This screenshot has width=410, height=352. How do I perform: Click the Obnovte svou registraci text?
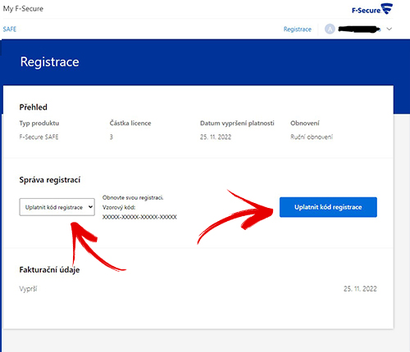(133, 197)
